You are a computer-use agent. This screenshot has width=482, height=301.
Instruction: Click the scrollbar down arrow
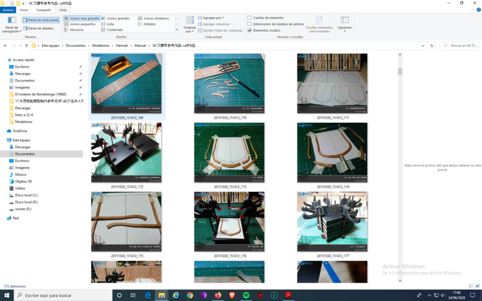click(400, 280)
